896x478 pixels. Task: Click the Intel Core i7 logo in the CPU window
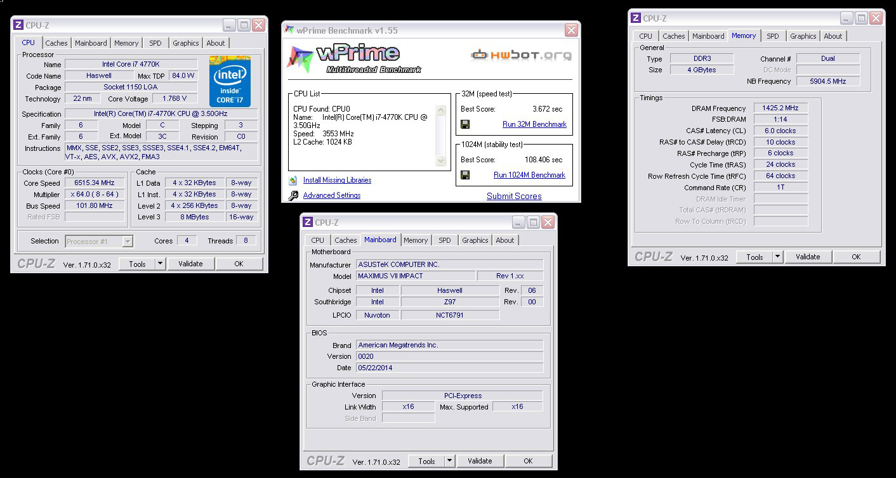point(230,82)
